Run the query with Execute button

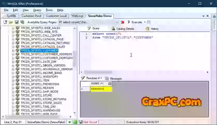tap(135, 22)
